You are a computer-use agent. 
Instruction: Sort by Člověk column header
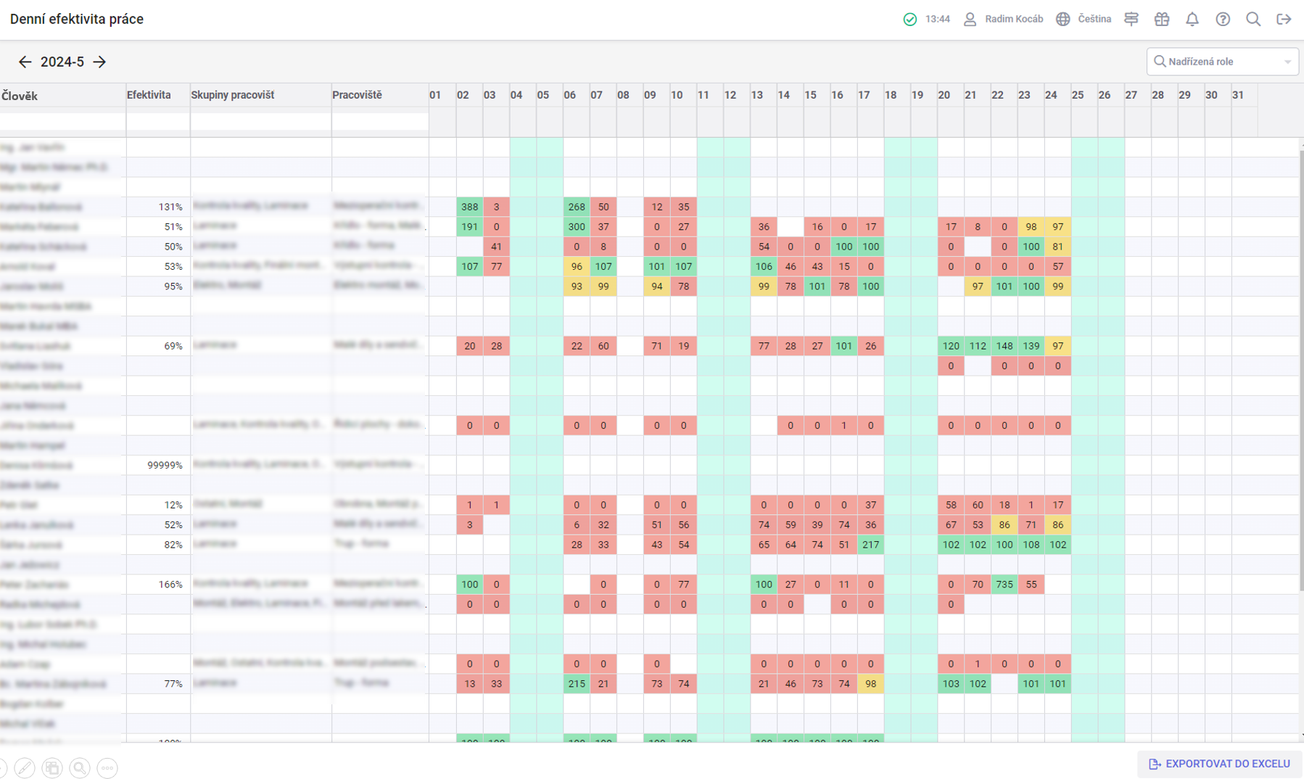(x=62, y=96)
